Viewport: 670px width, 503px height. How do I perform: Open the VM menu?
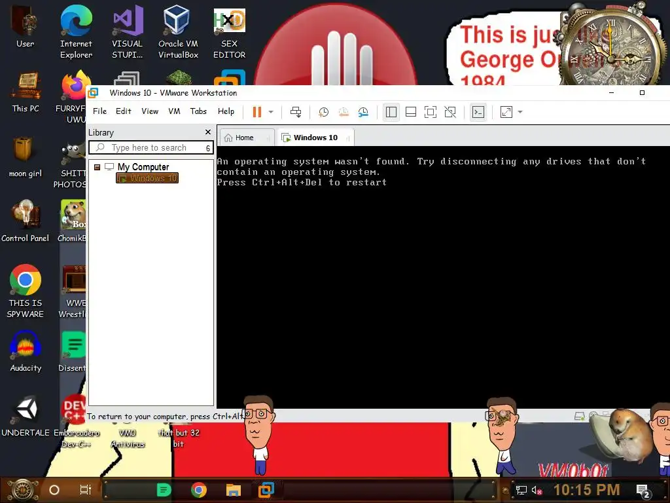[x=174, y=111]
